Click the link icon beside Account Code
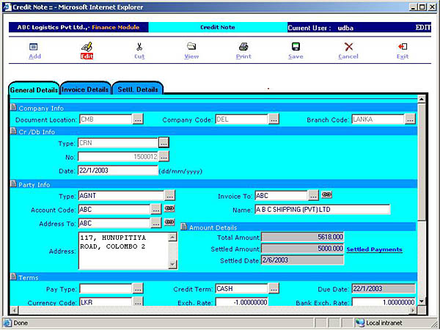 coord(169,209)
